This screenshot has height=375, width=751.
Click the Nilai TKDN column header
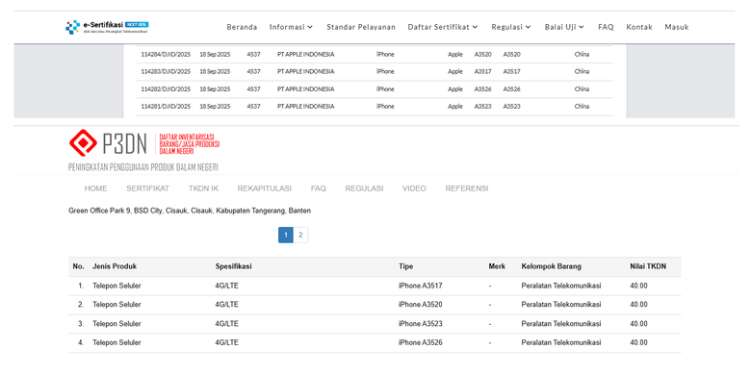click(648, 266)
